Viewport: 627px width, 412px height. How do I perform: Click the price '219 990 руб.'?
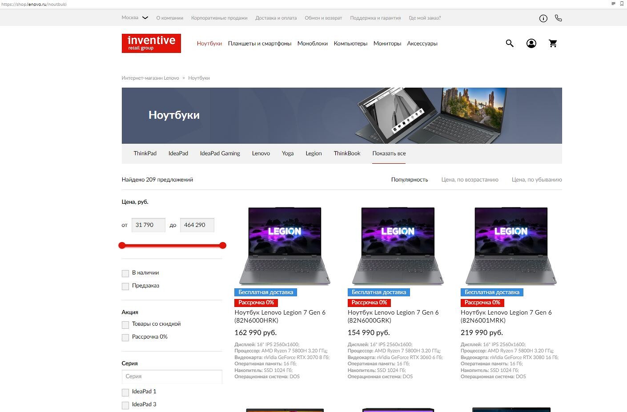pos(482,333)
